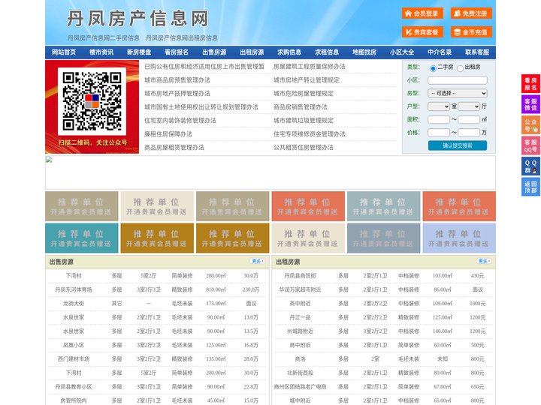Image resolution: width=541 pixels, height=405 pixels.
Task: Open 小区大全 navigation item
Action: point(402,52)
